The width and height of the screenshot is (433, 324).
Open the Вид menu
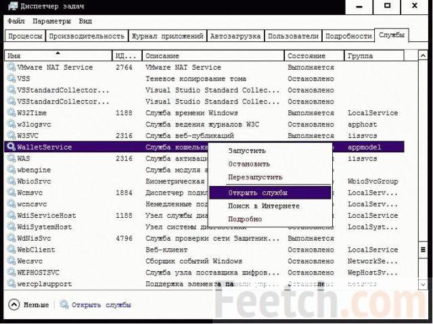(85, 21)
